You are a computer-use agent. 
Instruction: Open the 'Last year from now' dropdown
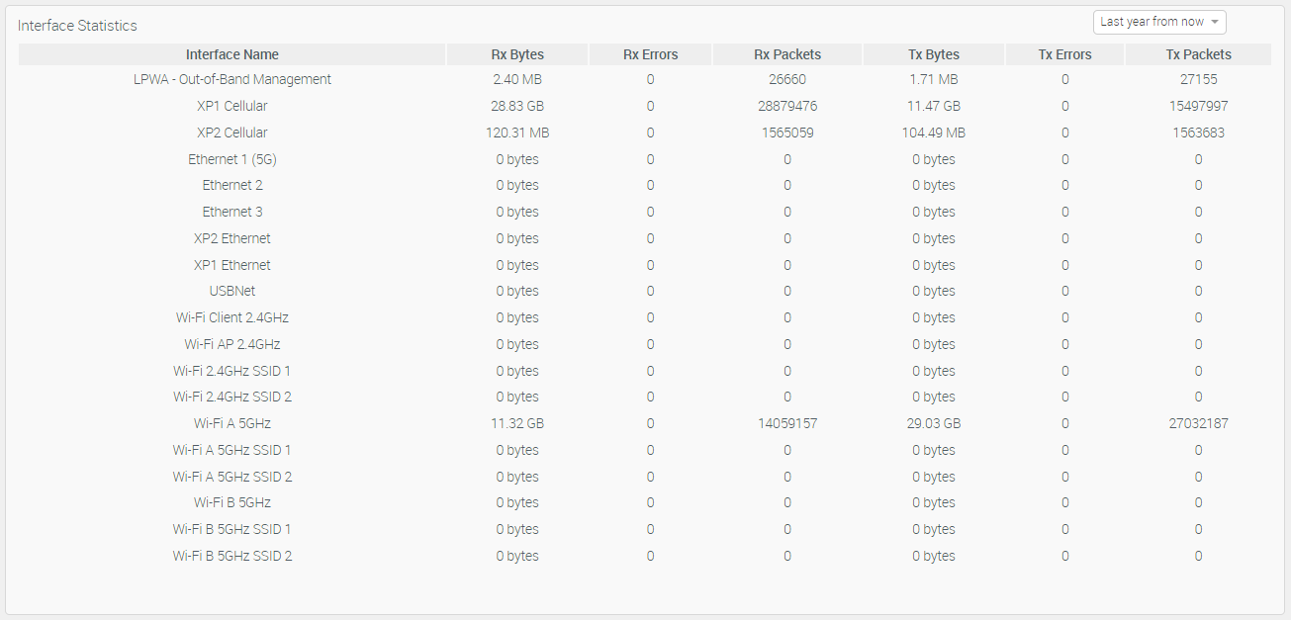click(x=1152, y=22)
